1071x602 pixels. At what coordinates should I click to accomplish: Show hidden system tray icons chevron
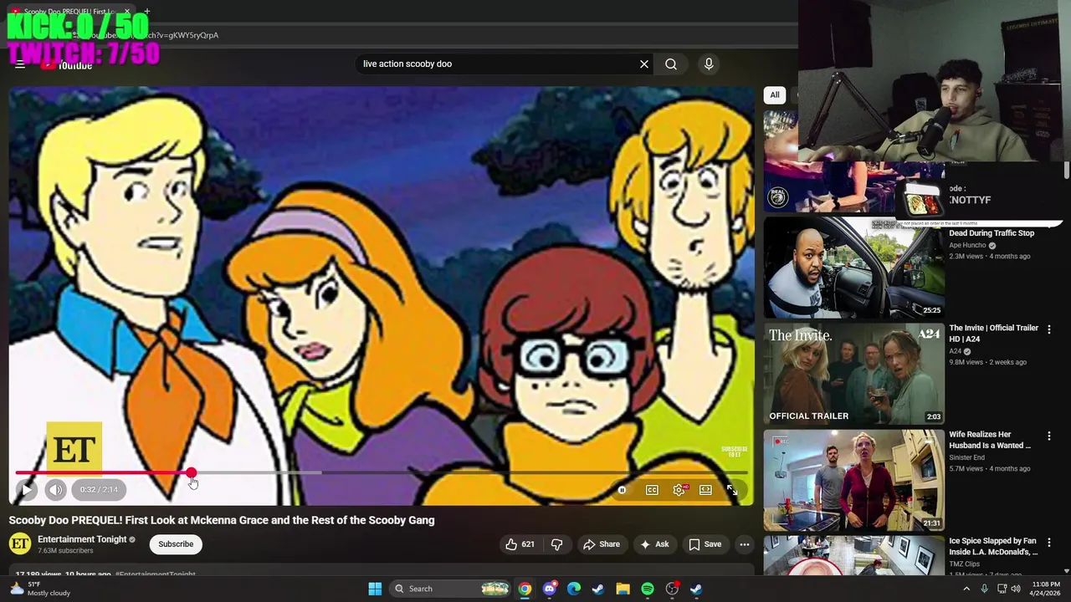966,589
